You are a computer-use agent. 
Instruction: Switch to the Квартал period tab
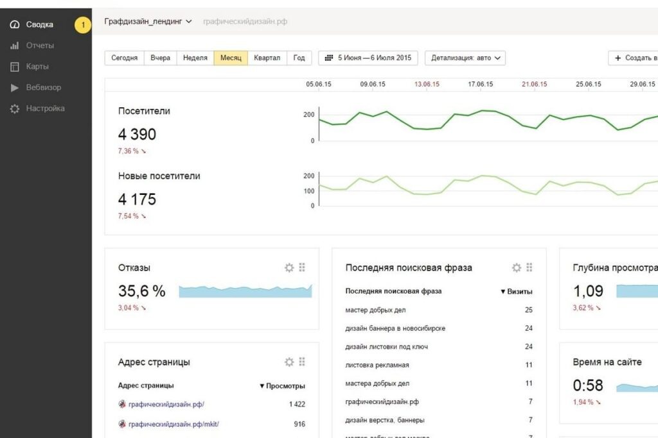click(x=267, y=58)
